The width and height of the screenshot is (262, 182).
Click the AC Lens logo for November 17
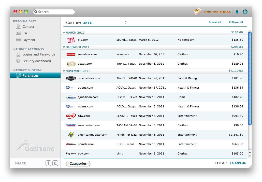tap(71, 88)
